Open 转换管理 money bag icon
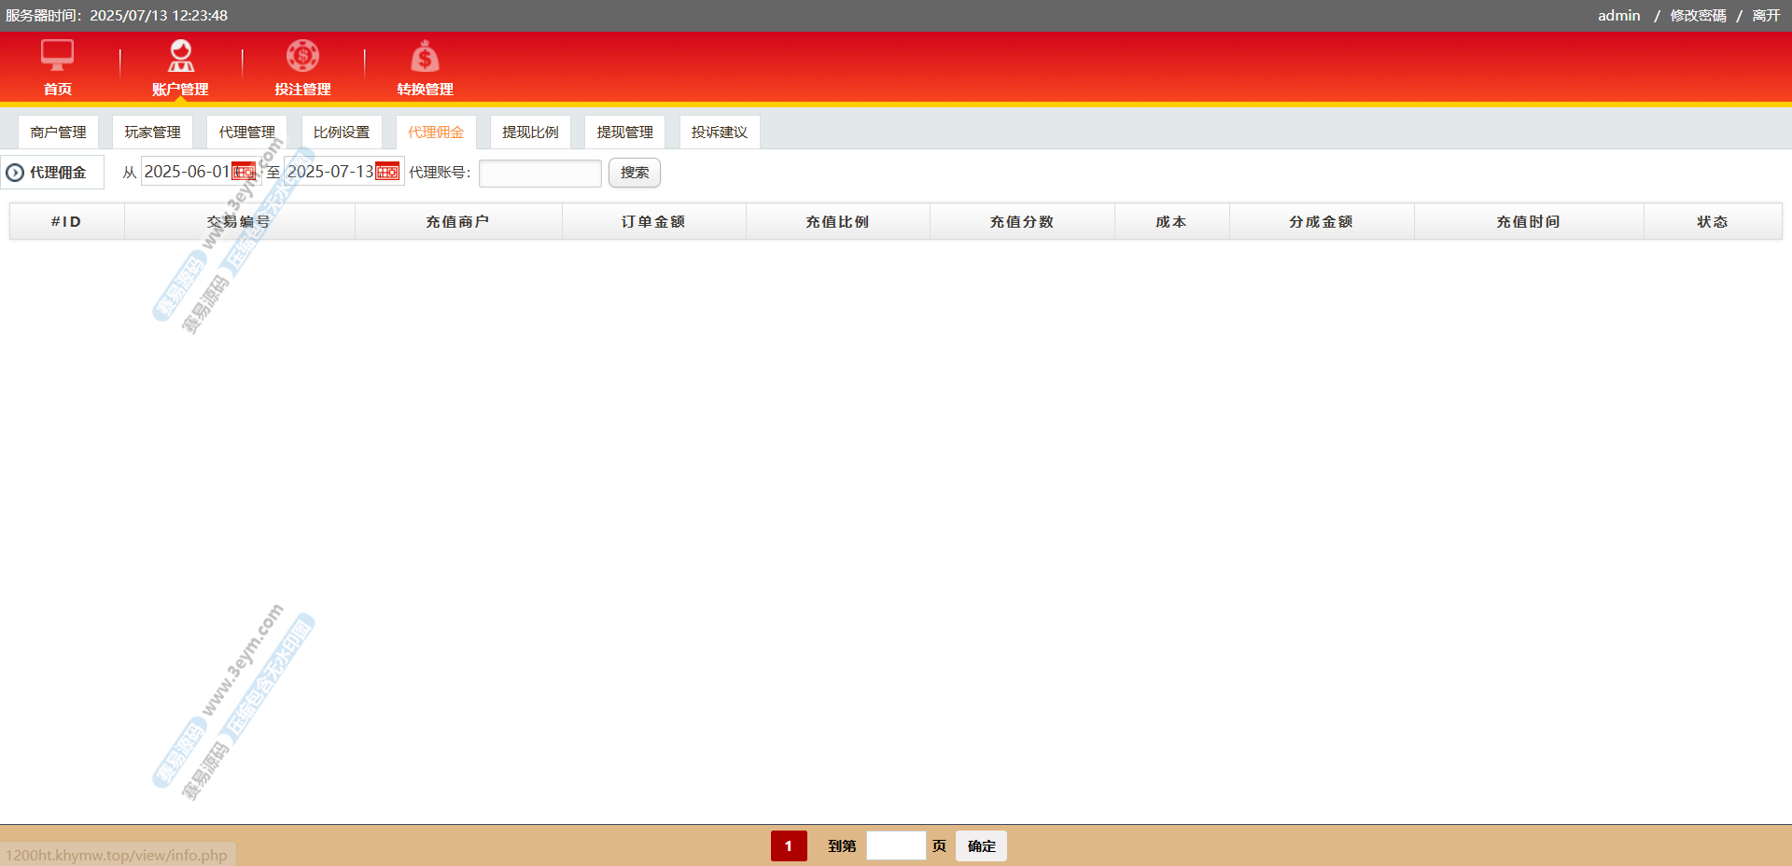Image resolution: width=1792 pixels, height=866 pixels. point(425,57)
